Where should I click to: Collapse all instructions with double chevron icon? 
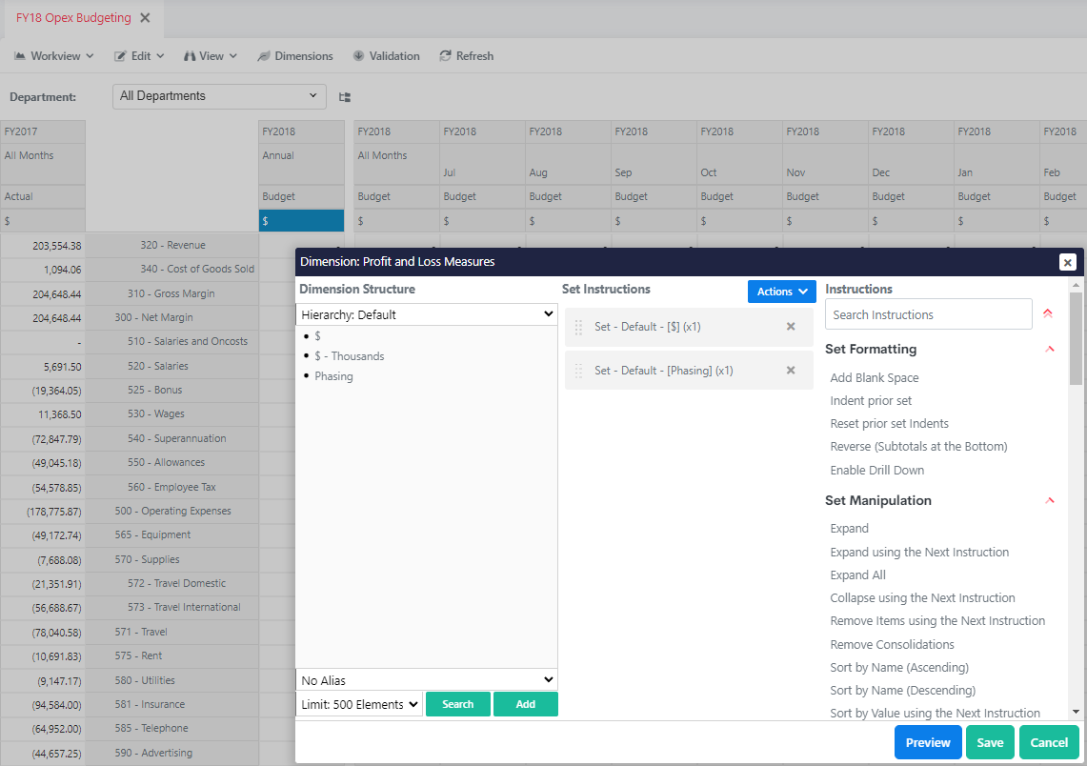click(1048, 313)
